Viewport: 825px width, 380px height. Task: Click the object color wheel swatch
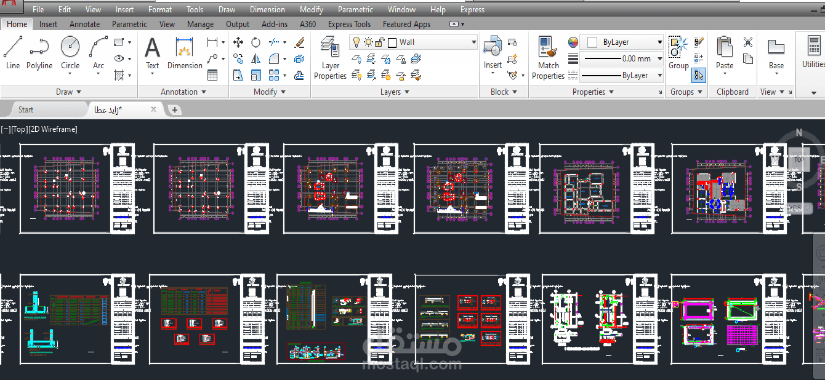point(573,42)
